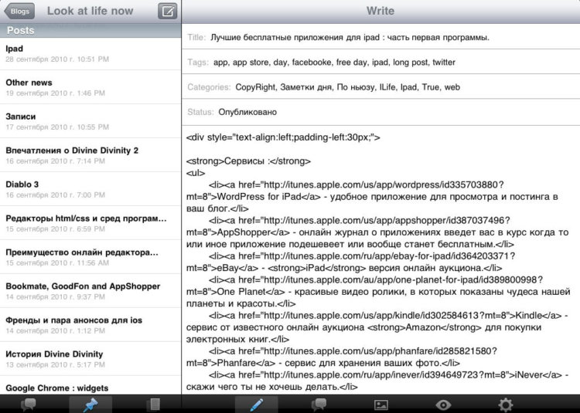Place cursor at the inever/id394649723 link line
The height and width of the screenshot is (413, 580).
(388, 375)
